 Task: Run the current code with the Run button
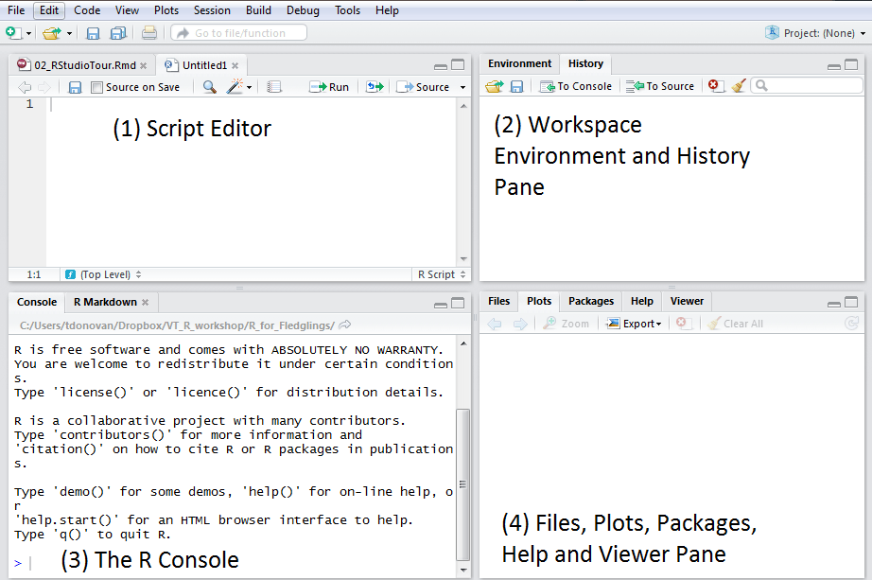tap(329, 86)
